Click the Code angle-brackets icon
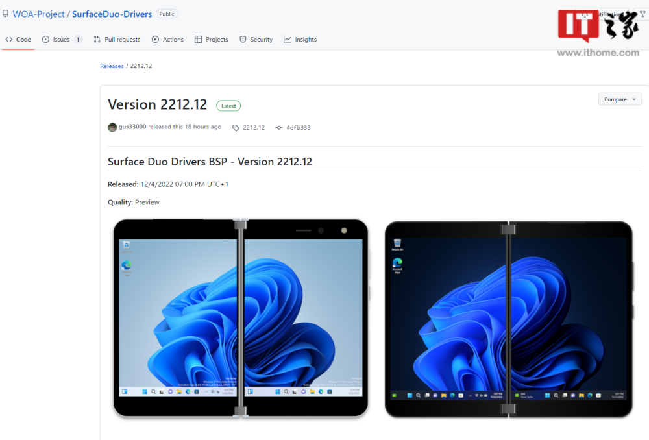The height and width of the screenshot is (440, 649). pyautogui.click(x=9, y=40)
